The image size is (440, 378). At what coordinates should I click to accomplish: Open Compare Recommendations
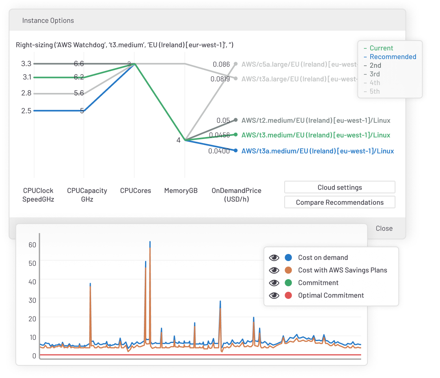(339, 202)
